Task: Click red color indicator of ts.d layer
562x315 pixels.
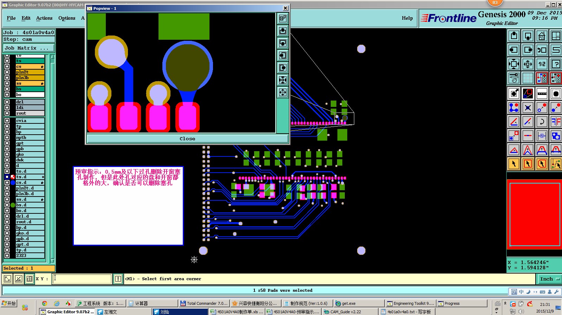Action: coord(13,177)
